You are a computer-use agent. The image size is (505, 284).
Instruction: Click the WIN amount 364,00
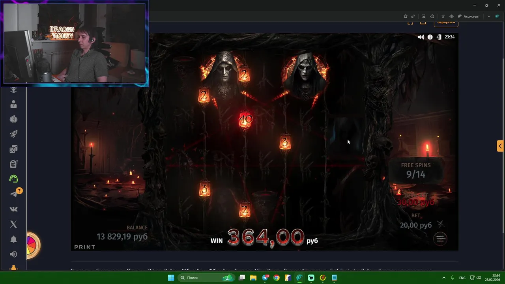(x=266, y=237)
